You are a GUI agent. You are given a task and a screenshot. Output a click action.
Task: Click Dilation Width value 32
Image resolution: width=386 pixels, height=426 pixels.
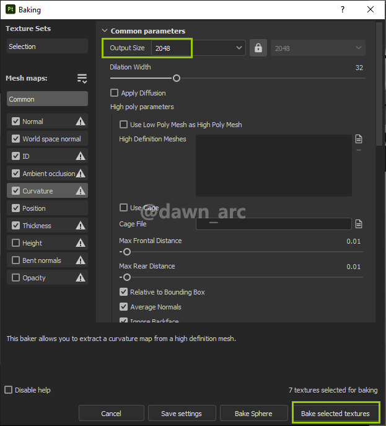pos(359,68)
